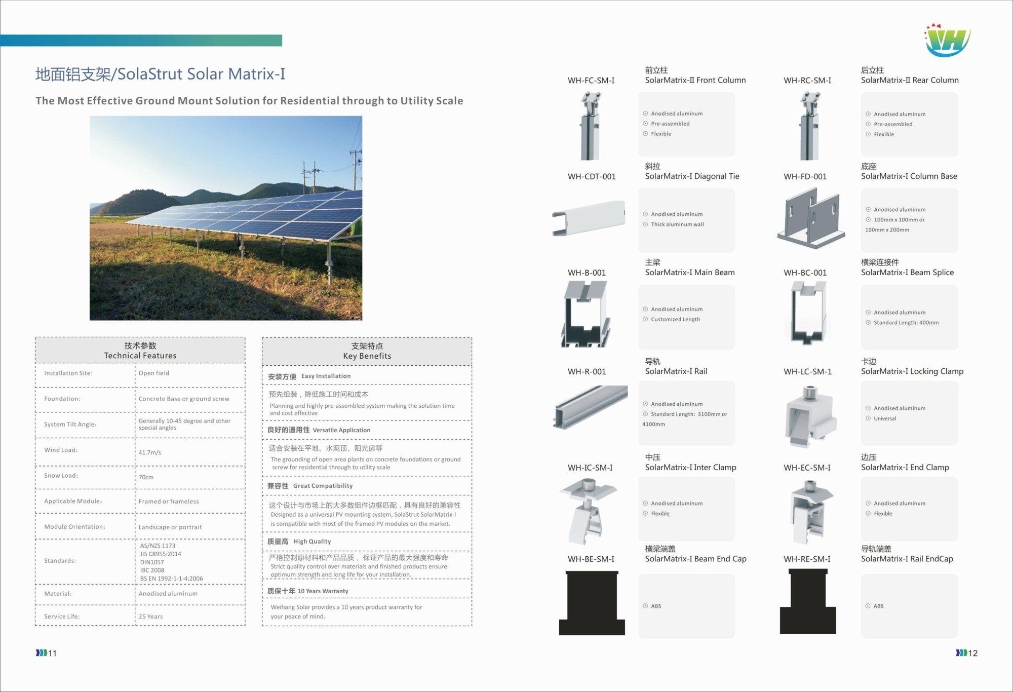Select the WH-FD-001 column base image
1013x692 pixels.
[811, 218]
